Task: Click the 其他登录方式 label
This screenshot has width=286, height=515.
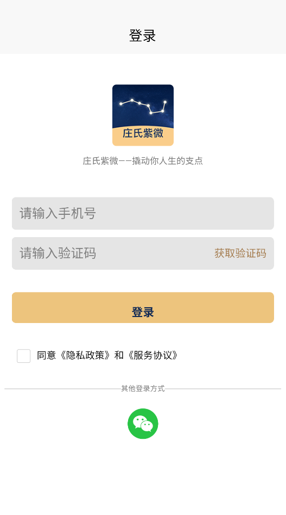Action: (143, 388)
